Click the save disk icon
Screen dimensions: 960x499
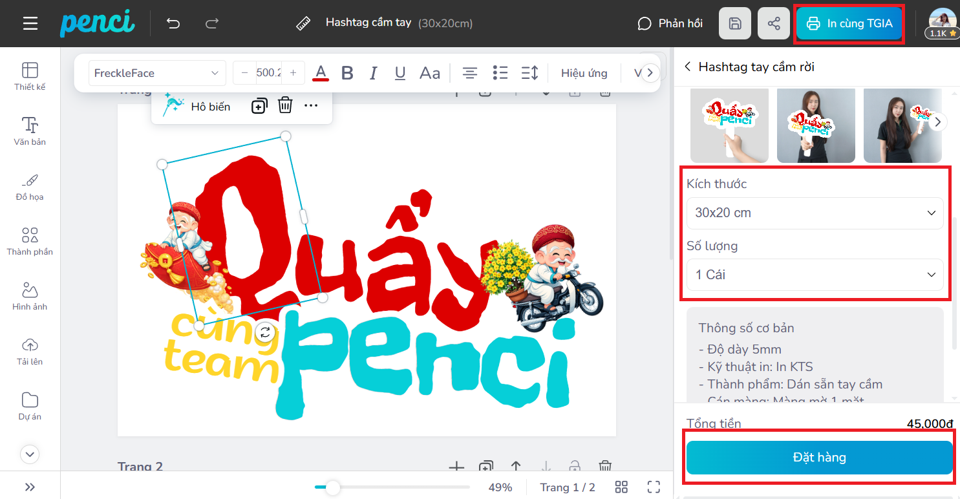[x=735, y=24]
